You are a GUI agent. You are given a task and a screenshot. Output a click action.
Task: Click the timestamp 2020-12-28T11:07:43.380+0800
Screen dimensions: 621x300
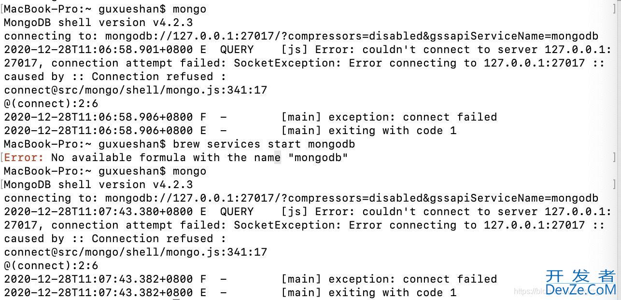click(98, 211)
